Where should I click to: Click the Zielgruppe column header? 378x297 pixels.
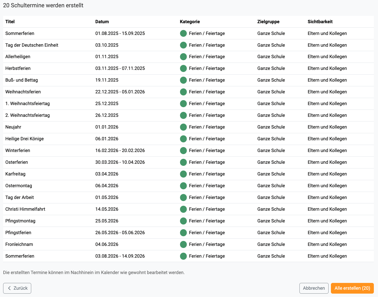click(268, 22)
